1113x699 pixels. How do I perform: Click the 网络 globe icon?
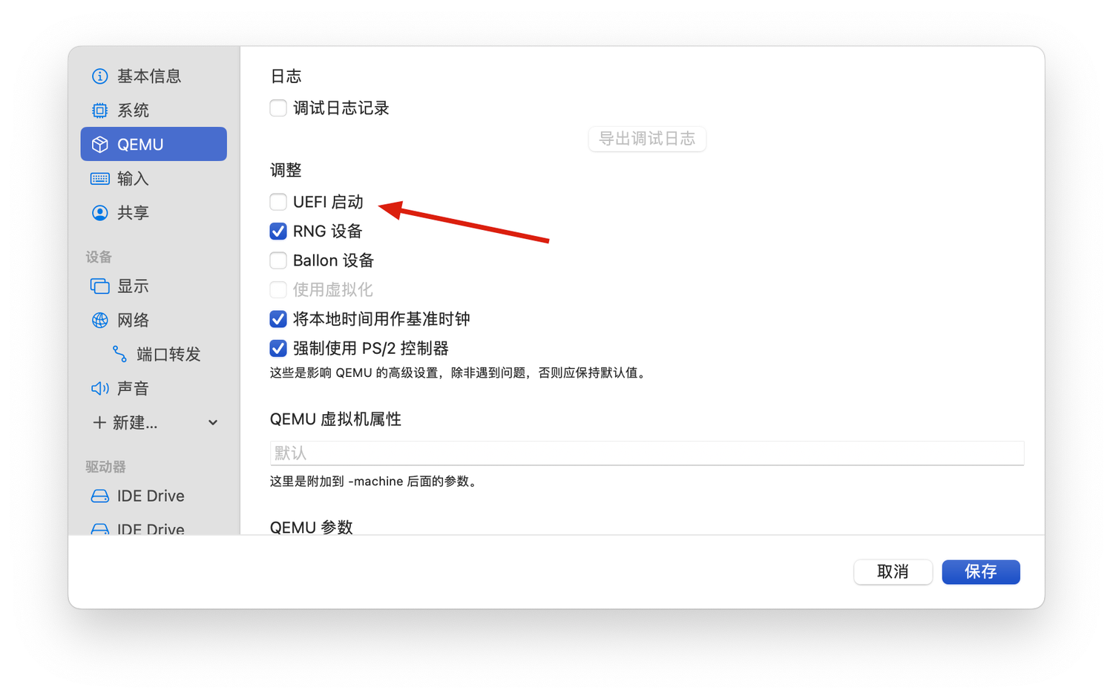[x=99, y=321]
